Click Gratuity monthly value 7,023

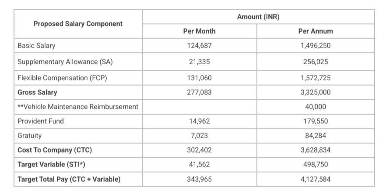click(x=199, y=135)
